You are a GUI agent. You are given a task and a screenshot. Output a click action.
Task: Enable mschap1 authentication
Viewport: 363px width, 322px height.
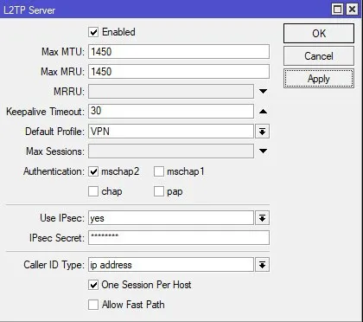(x=159, y=171)
